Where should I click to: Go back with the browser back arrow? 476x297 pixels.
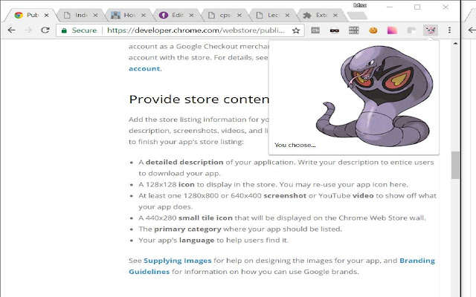[12, 30]
